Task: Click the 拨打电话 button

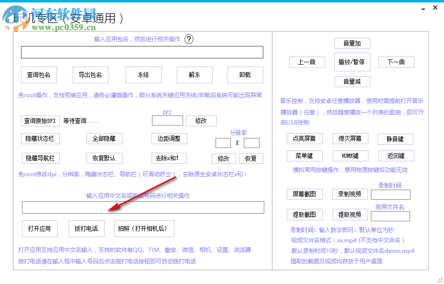Action: [x=87, y=228]
